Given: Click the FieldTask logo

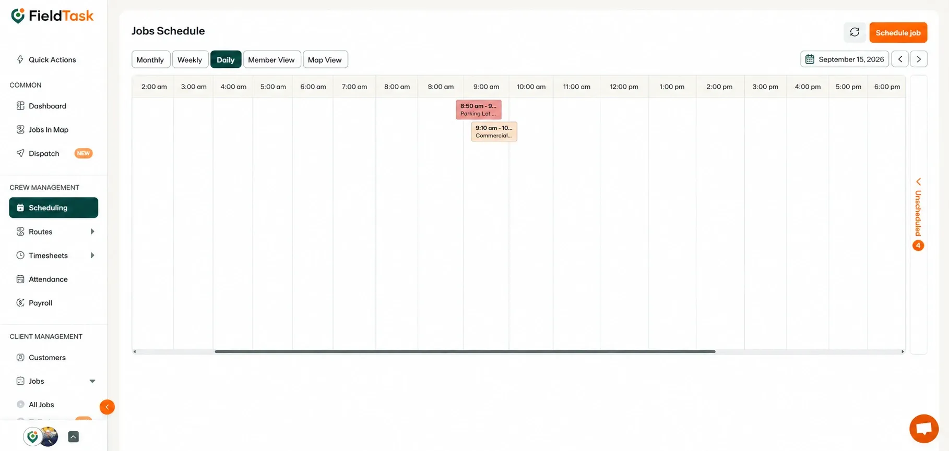Looking at the screenshot, I should [52, 16].
